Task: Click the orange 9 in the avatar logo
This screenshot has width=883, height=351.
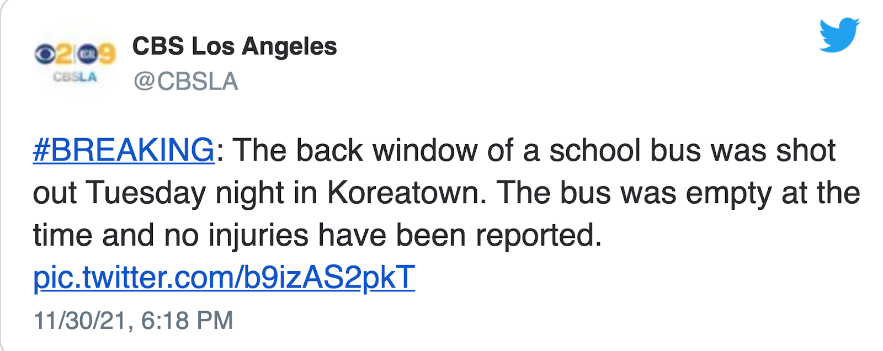Action: pyautogui.click(x=107, y=54)
